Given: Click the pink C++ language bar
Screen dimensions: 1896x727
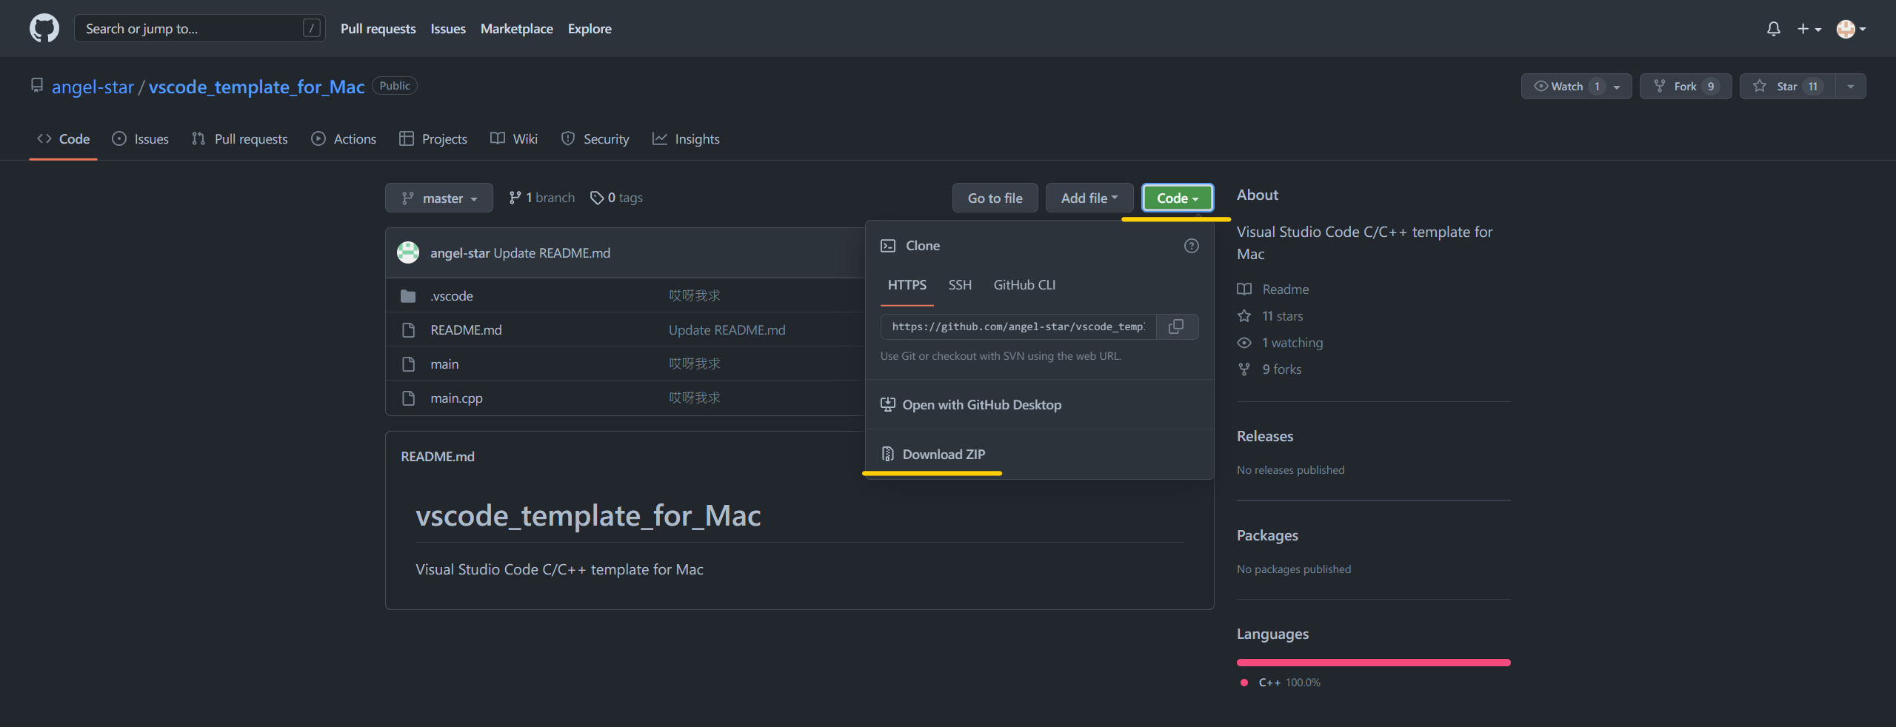Looking at the screenshot, I should pos(1372,662).
